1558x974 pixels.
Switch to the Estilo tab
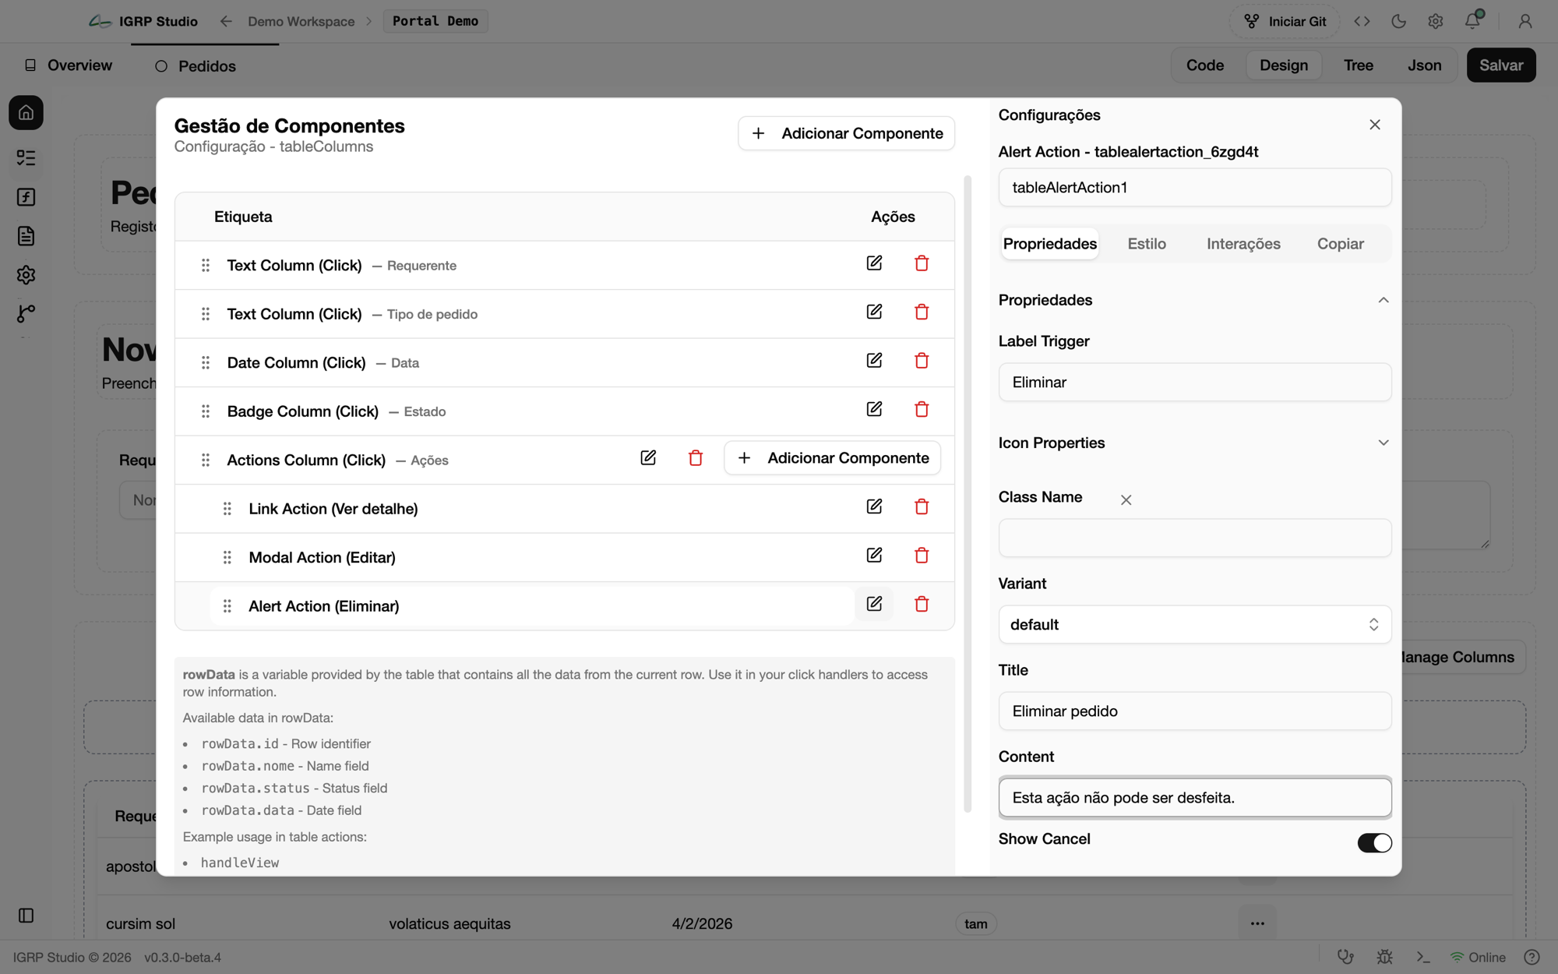[x=1147, y=244]
